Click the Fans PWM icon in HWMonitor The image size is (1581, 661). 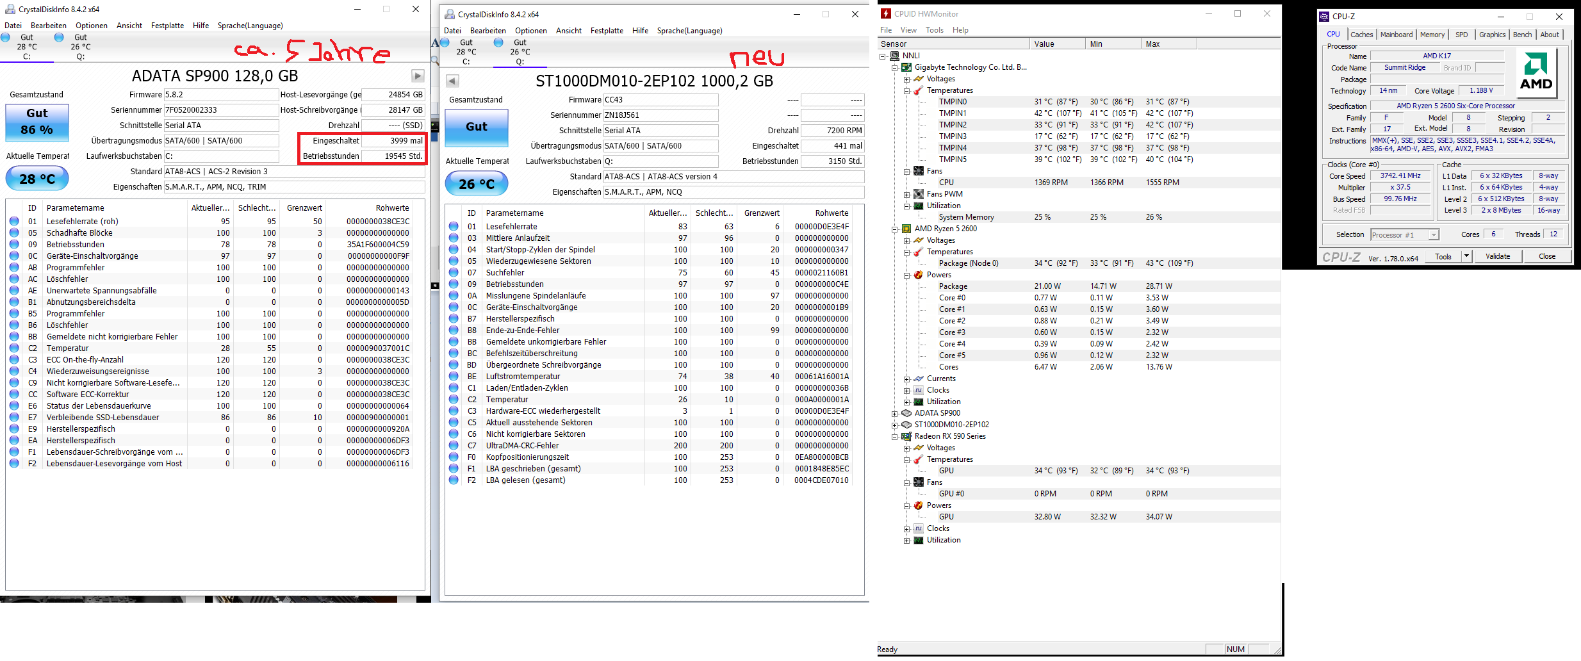pos(919,194)
